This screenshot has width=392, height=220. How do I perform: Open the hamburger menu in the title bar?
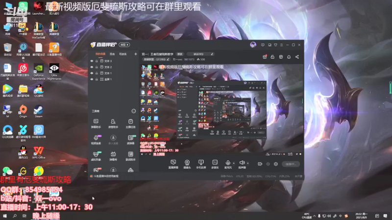(281, 45)
